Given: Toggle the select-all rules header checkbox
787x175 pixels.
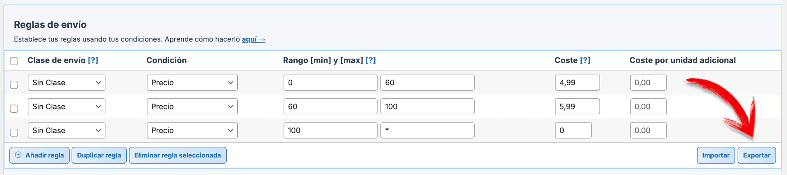Looking at the screenshot, I should (x=14, y=61).
